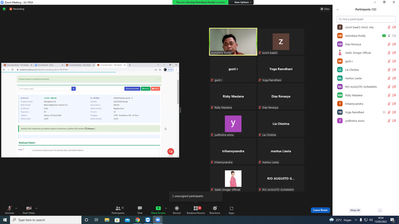
Task: Click blue search button in shared page
Action: click(74, 88)
